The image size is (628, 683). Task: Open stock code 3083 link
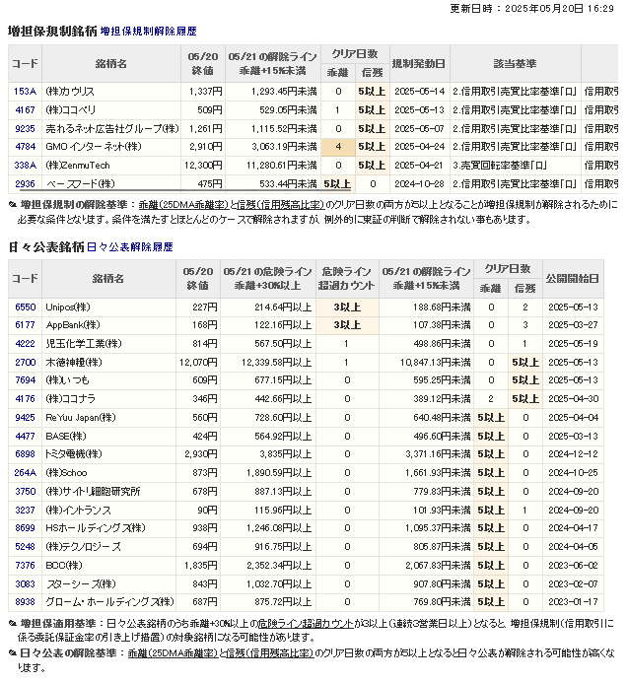pos(25,584)
